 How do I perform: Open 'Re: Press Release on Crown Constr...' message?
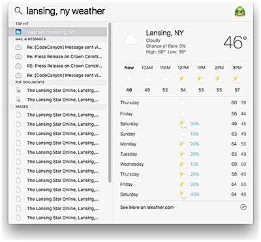pyautogui.click(x=58, y=57)
